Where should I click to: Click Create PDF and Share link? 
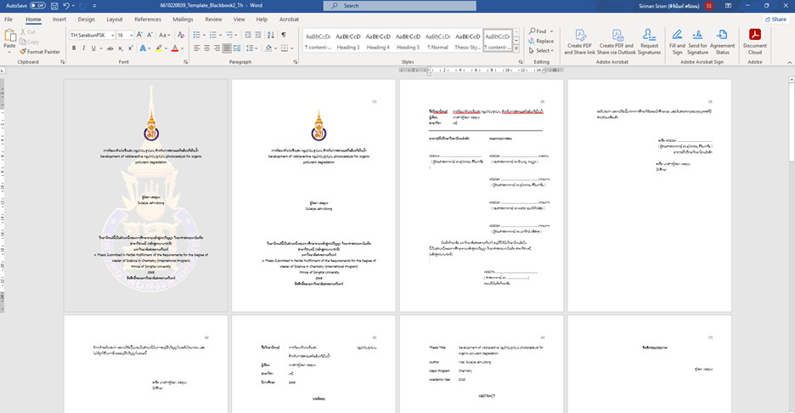point(581,42)
